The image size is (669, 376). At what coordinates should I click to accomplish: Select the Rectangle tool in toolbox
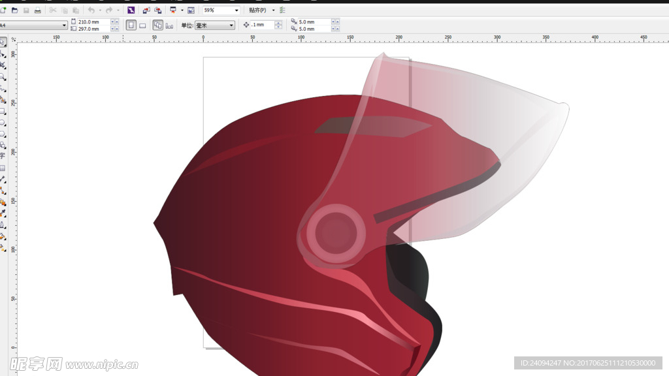pyautogui.click(x=3, y=111)
